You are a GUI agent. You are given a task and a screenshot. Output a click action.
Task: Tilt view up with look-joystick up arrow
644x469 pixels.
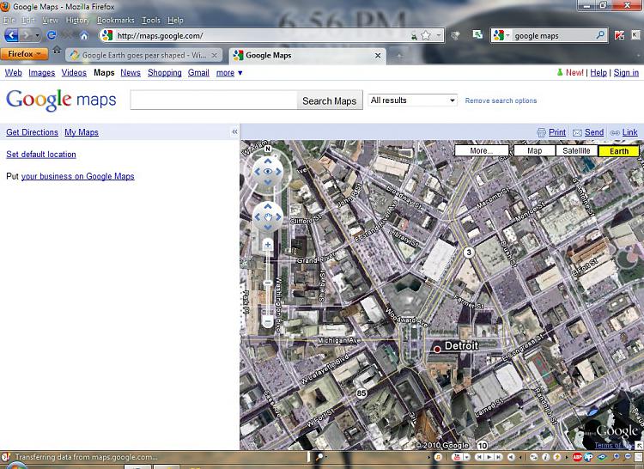(268, 161)
